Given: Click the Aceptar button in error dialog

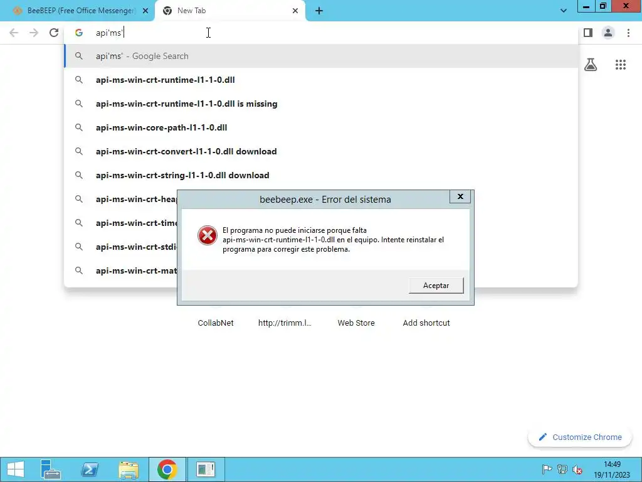Looking at the screenshot, I should coord(436,286).
